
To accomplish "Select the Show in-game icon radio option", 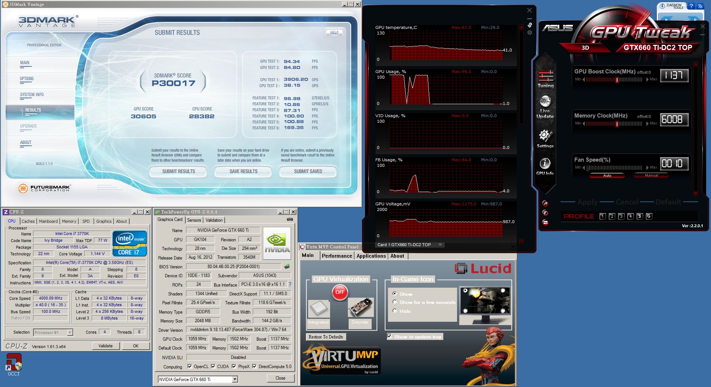I will point(395,294).
